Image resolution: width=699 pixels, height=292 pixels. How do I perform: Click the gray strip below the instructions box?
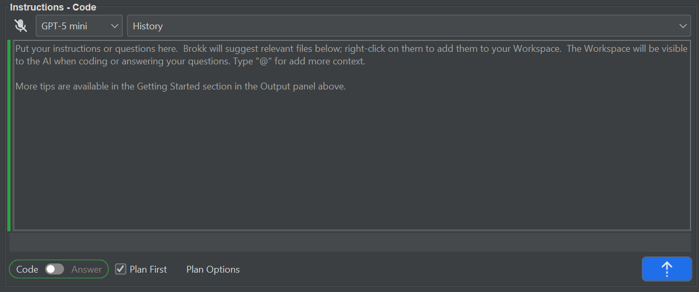[350, 242]
